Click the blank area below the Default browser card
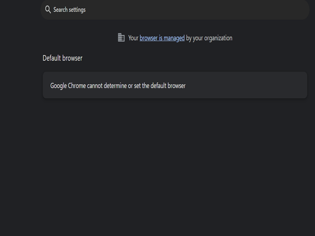 [x=173, y=157]
